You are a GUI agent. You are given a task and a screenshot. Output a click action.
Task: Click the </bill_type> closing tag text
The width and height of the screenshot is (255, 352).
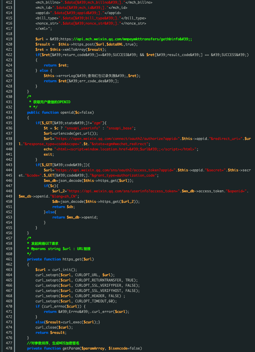pos(134,18)
